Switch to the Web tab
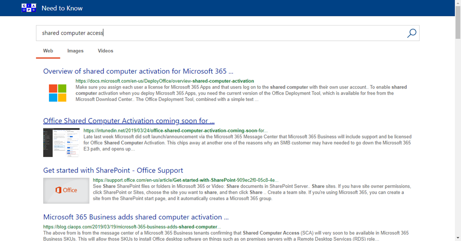This screenshot has height=241, width=461. 48,51
